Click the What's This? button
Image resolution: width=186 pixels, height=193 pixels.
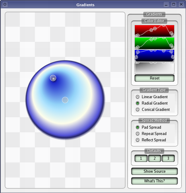coord(155,181)
